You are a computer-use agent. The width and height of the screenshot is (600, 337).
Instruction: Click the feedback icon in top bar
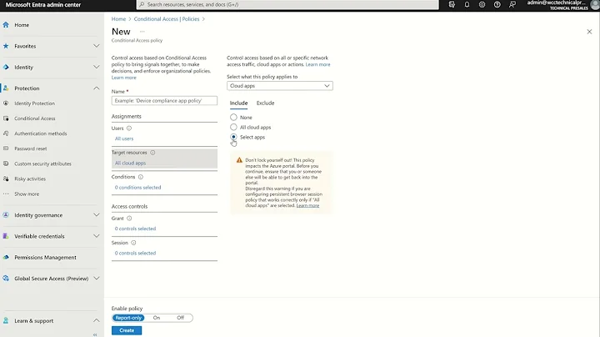click(x=512, y=5)
